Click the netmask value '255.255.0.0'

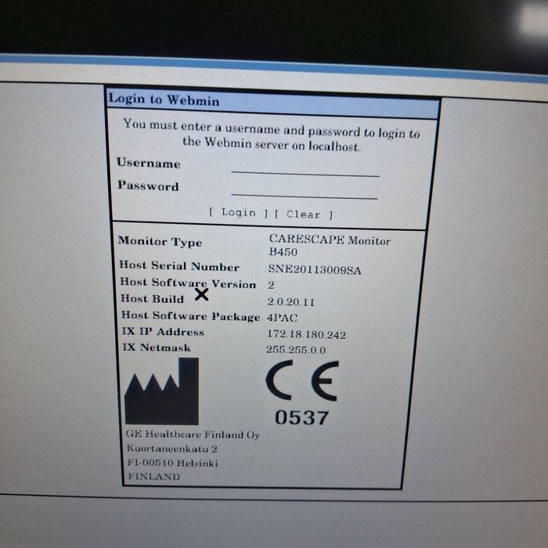pyautogui.click(x=296, y=349)
